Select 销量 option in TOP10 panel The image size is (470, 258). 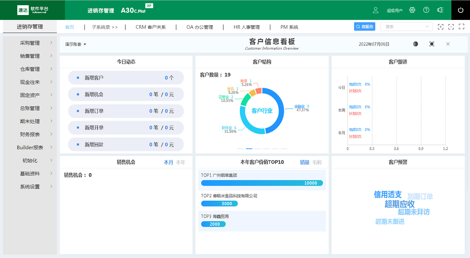[305, 162]
